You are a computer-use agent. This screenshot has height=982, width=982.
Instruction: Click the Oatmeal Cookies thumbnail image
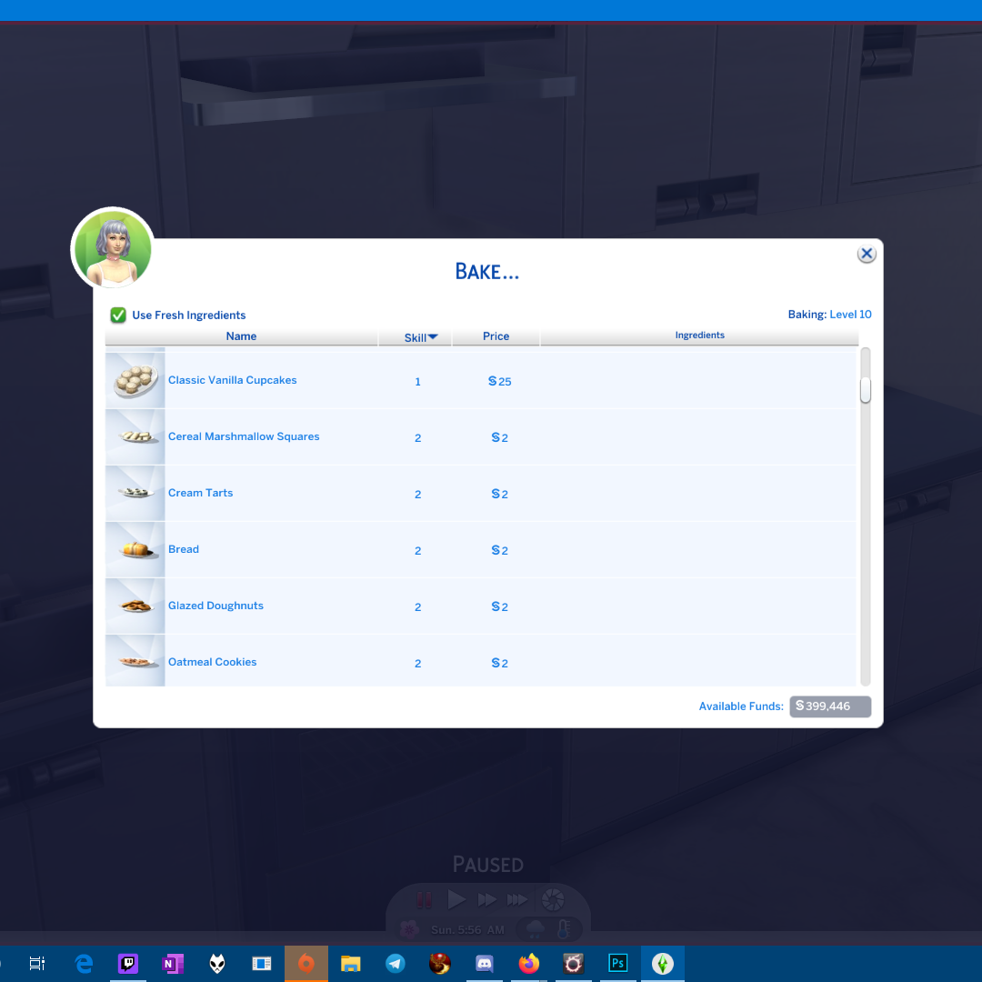click(x=135, y=661)
